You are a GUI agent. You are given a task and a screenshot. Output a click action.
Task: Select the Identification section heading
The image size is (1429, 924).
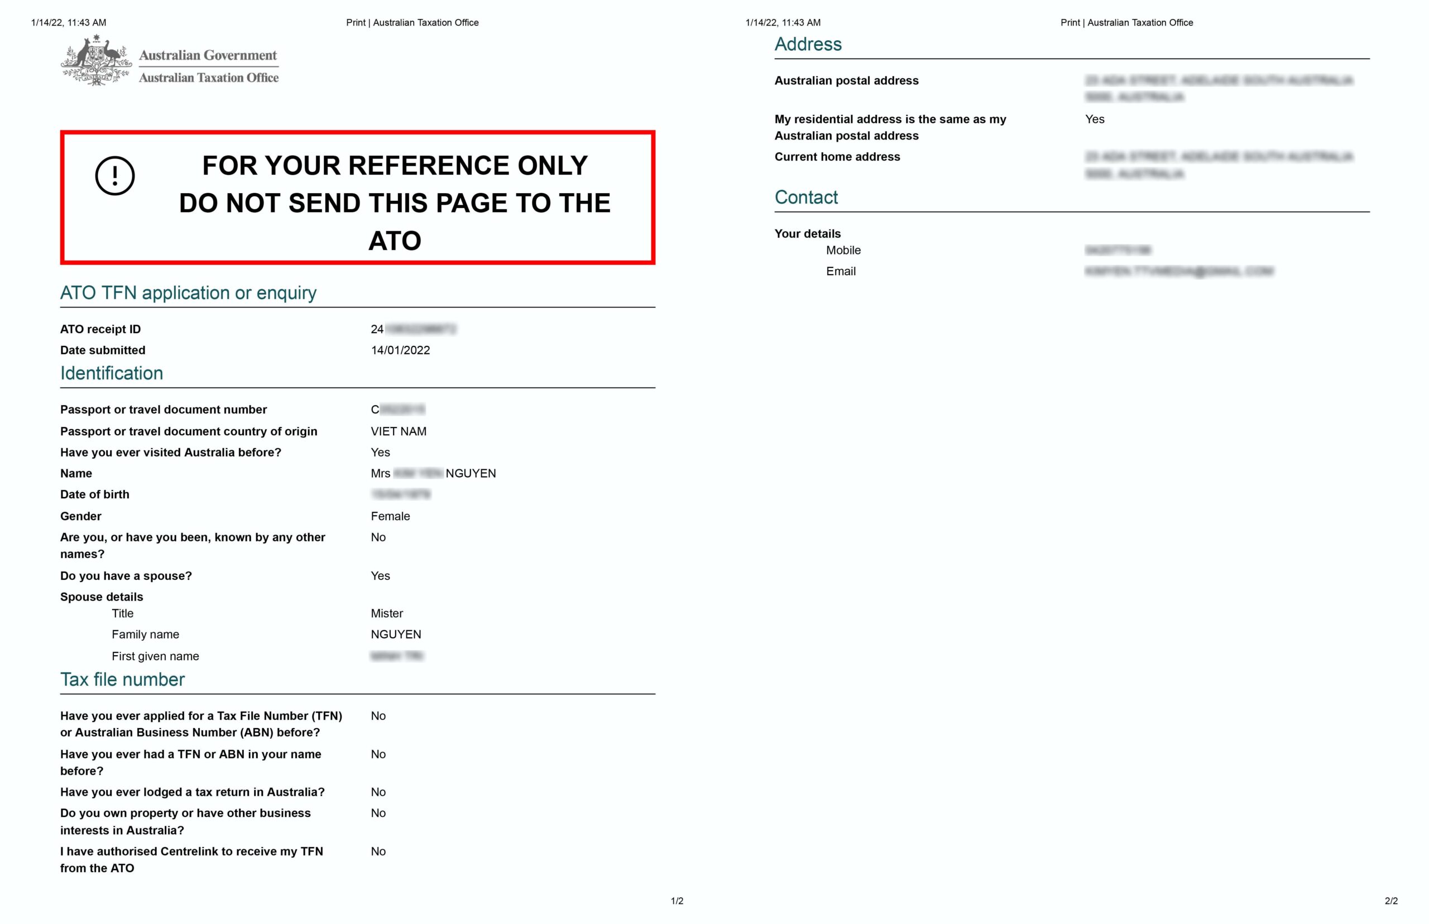(112, 373)
